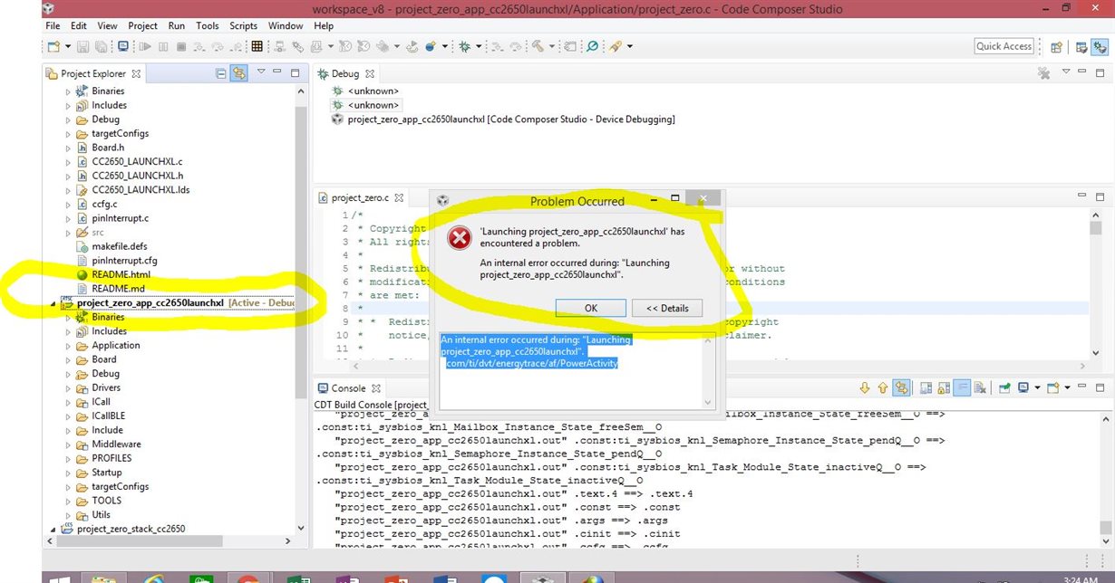Viewport: 1115px width, 583px height.
Task: Open Internet Explorer from the taskbar
Action: pos(153,578)
